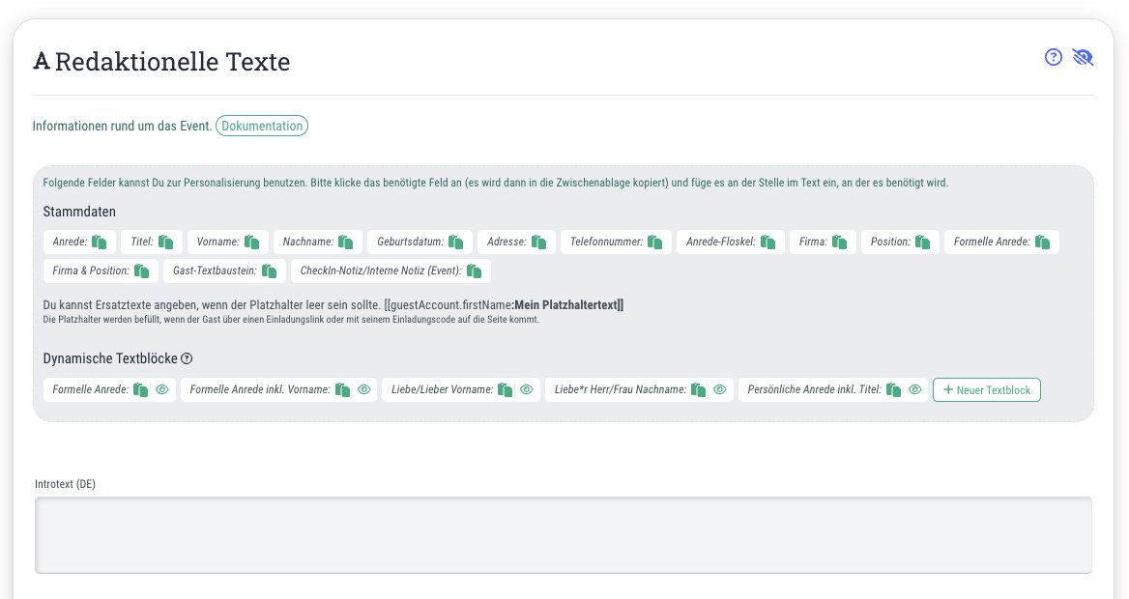Image resolution: width=1129 pixels, height=599 pixels.
Task: Copy the Liebe/Lieber Vorname text block
Action: 506,389
